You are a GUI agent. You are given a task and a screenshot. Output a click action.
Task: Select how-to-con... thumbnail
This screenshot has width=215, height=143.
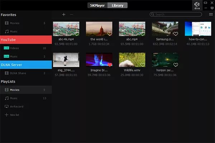click(x=198, y=29)
